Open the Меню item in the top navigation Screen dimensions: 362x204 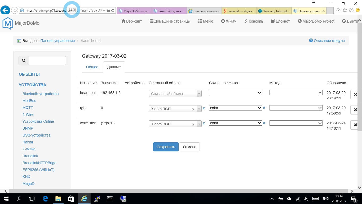(205, 21)
